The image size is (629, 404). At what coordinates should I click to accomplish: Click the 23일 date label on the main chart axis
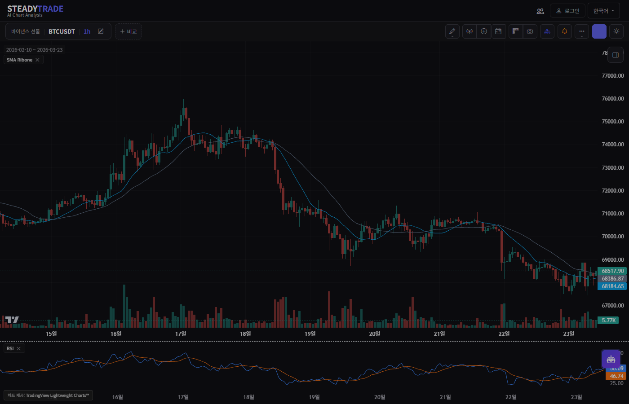coord(569,334)
